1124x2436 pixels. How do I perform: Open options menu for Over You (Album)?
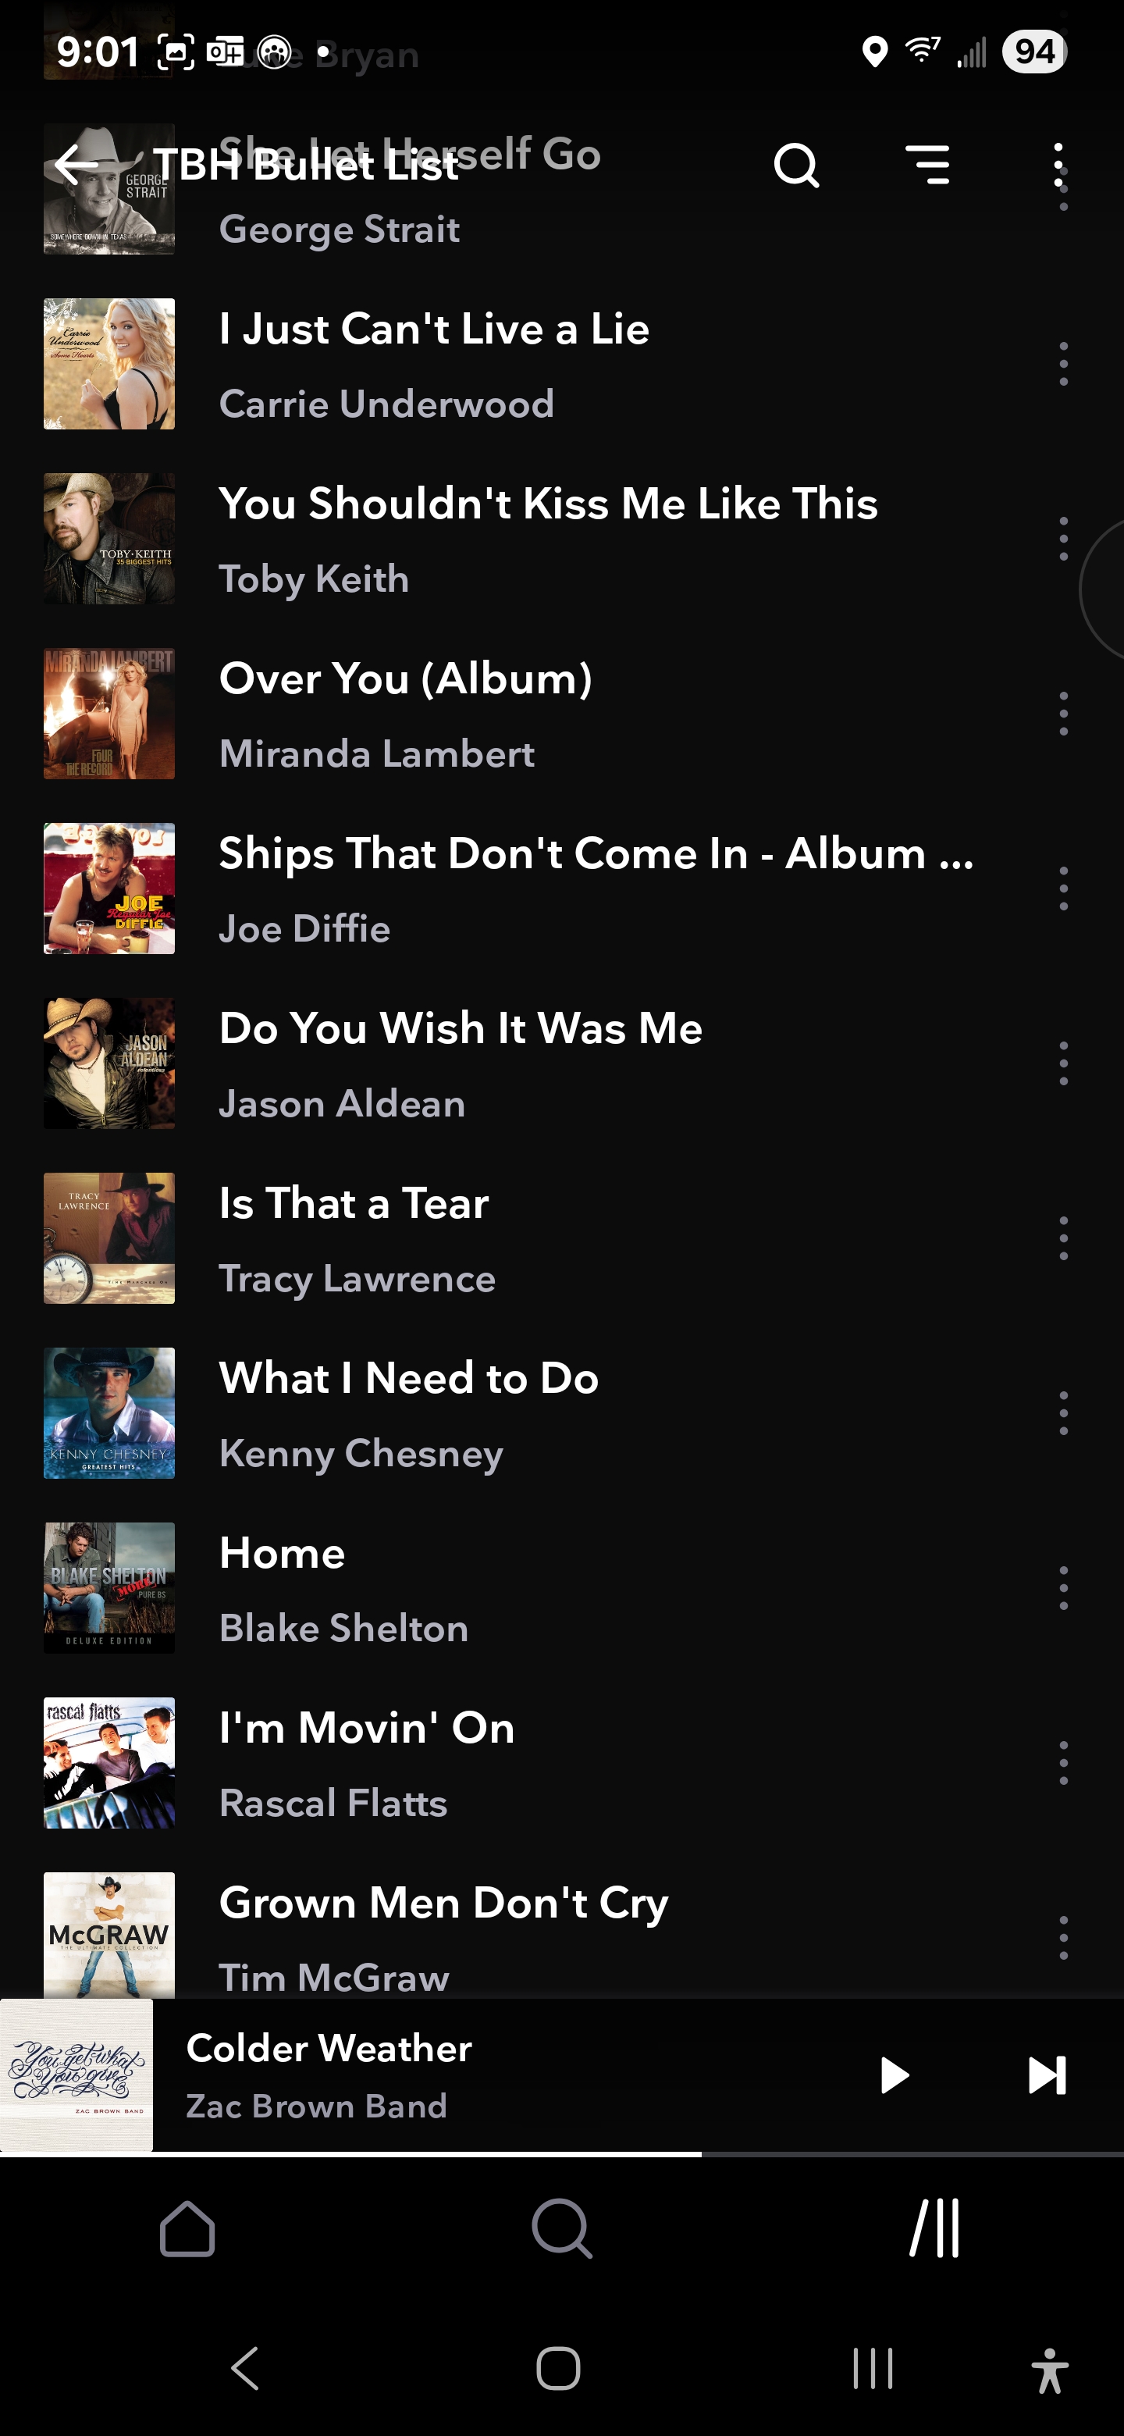pos(1063,714)
